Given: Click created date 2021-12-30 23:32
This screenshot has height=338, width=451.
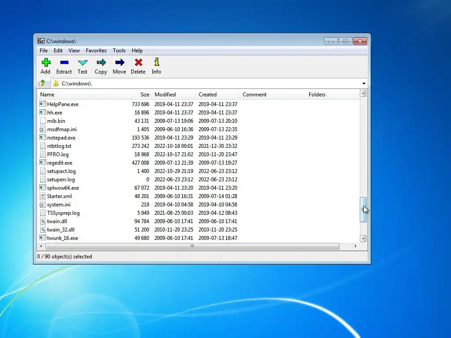Looking at the screenshot, I should (218, 146).
